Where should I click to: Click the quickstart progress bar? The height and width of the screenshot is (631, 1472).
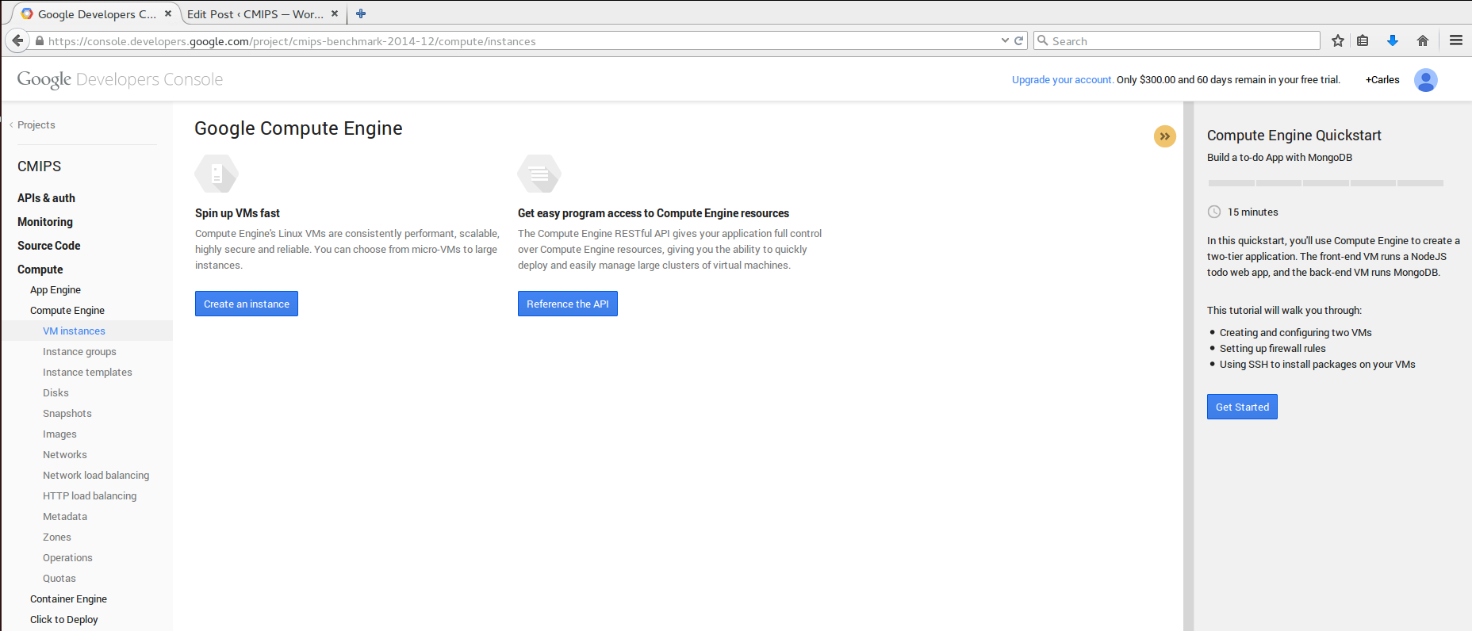pos(1325,183)
